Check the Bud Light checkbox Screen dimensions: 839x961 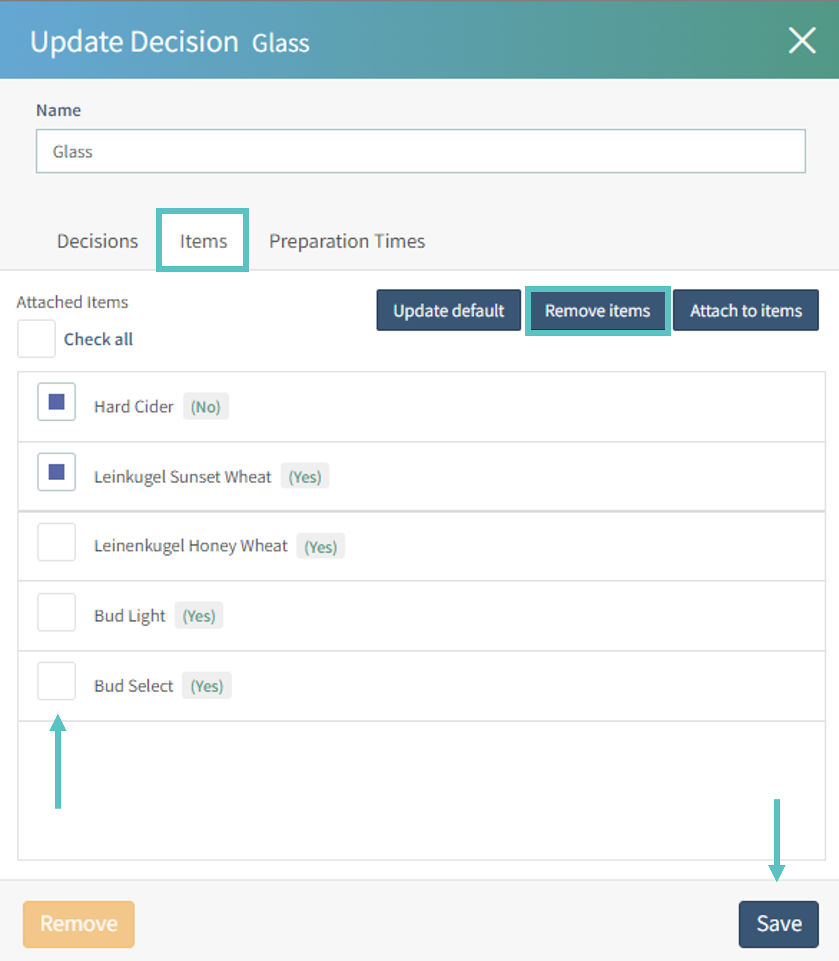pos(57,612)
